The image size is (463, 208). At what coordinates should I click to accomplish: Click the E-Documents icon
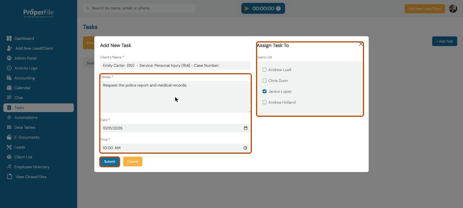(9, 137)
